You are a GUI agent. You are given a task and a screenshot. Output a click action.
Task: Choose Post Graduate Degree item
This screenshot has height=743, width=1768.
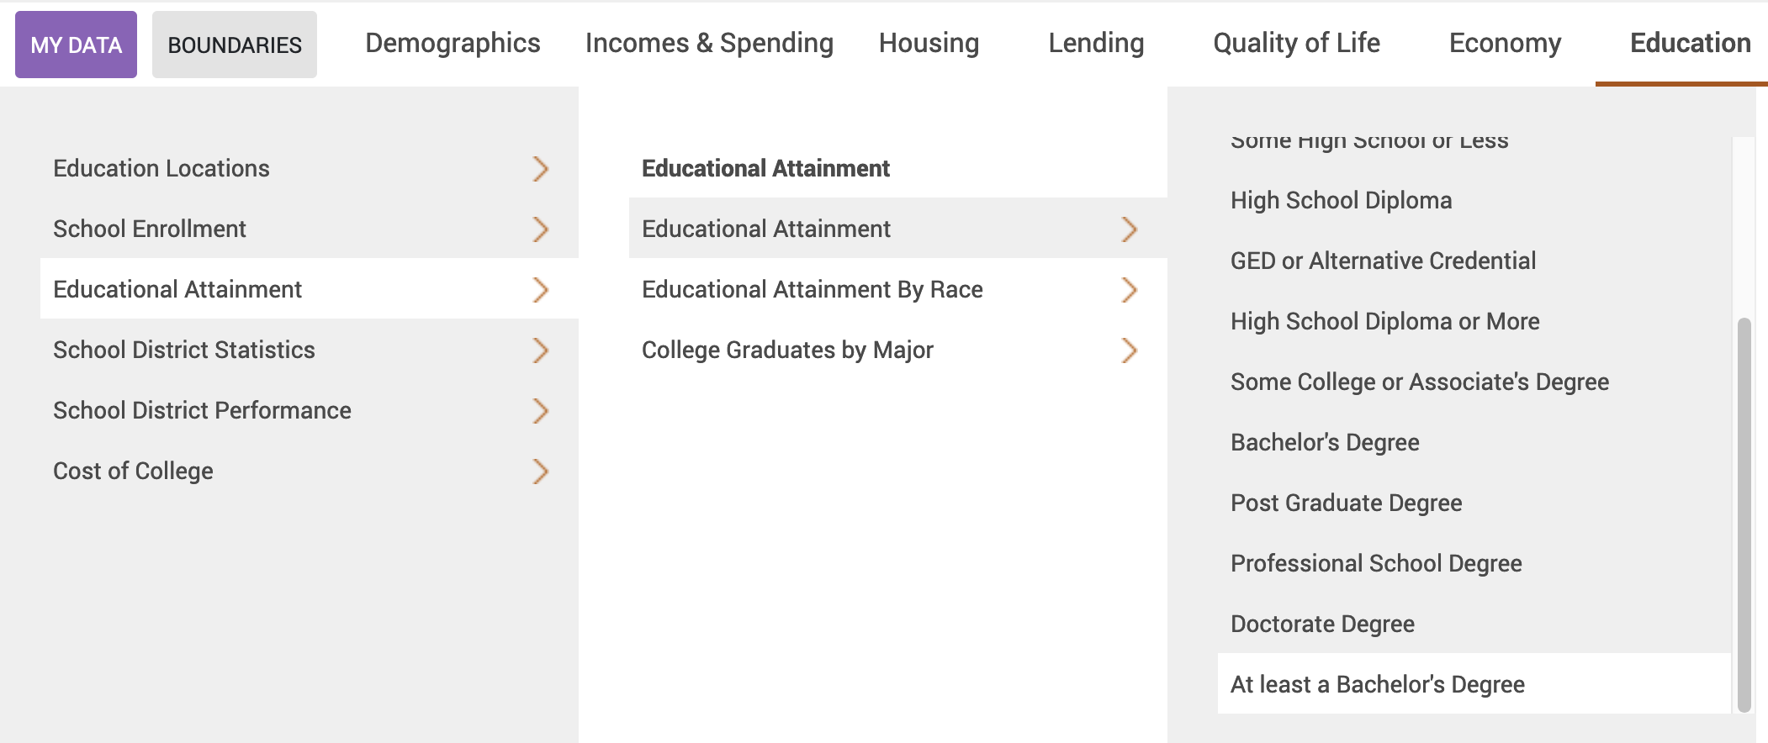(x=1346, y=503)
